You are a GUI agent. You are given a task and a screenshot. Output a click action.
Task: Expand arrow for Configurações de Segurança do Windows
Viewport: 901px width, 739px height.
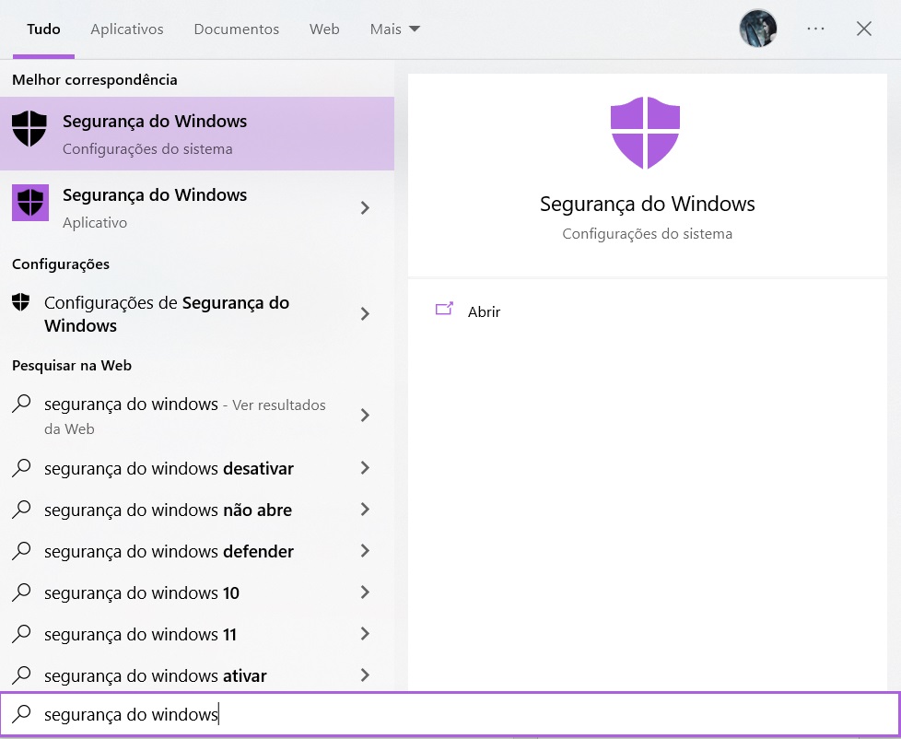365,314
